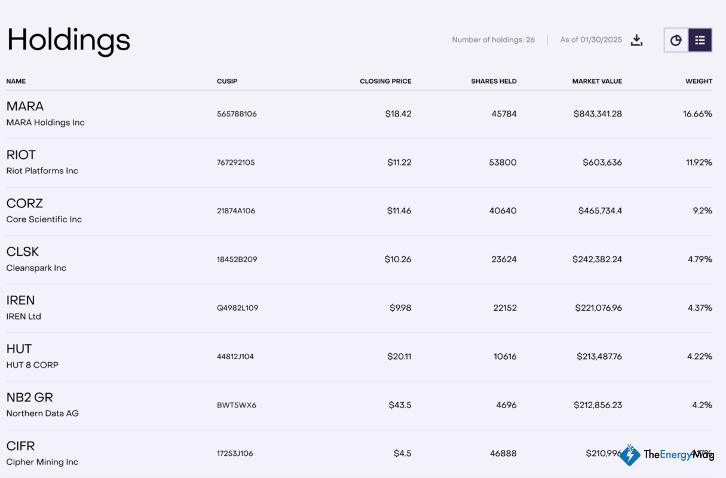Toggle to pie chart display mode
The width and height of the screenshot is (726, 478).
point(676,40)
